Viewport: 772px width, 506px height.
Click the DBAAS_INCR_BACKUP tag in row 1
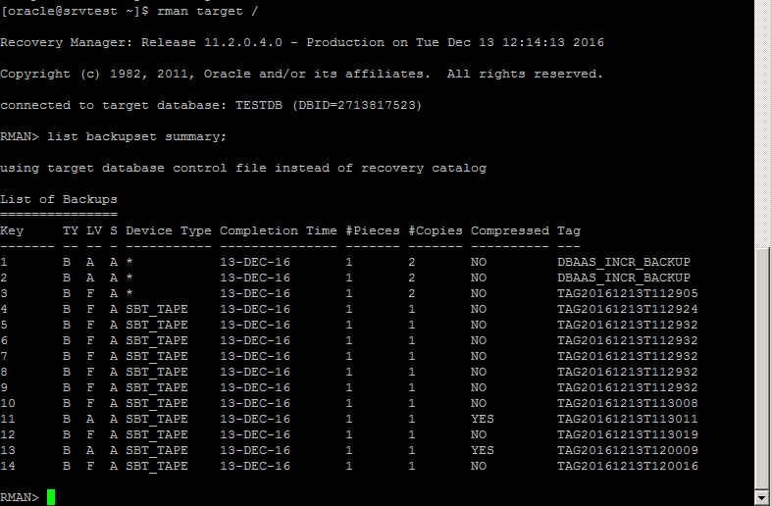[x=624, y=262]
